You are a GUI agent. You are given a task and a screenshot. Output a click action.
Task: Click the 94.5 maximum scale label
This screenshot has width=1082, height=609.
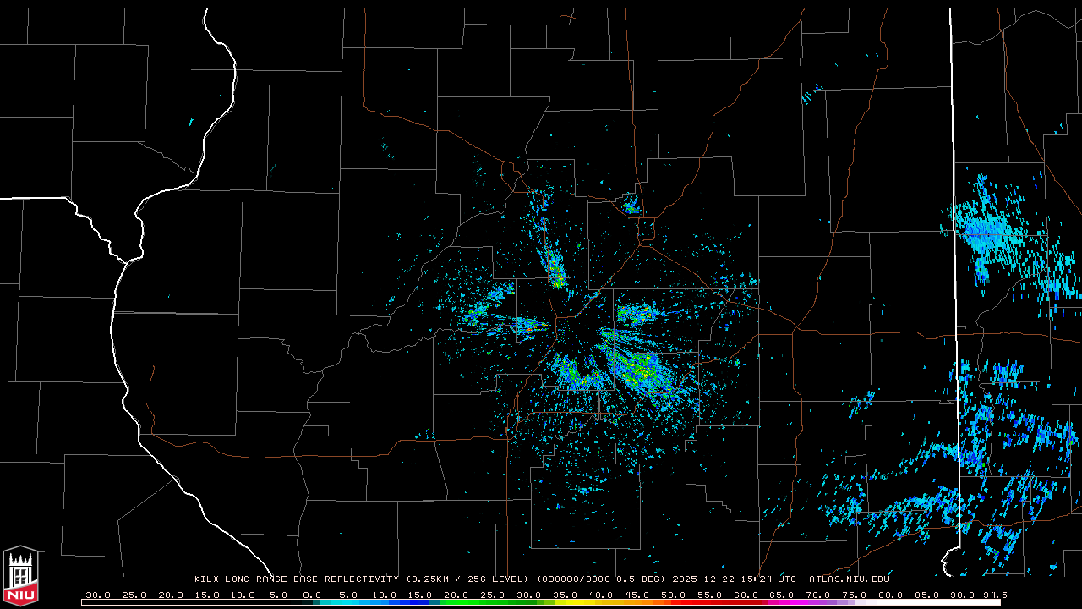pos(992,595)
